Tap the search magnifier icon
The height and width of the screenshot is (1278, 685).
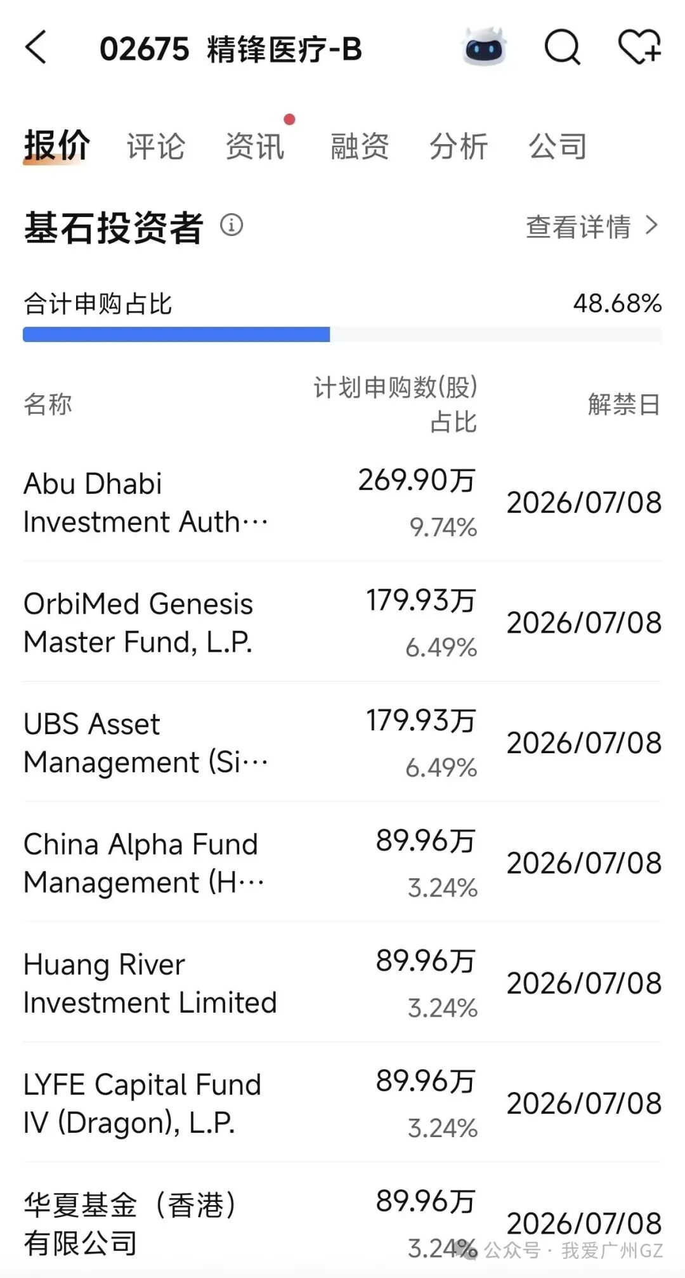coord(563,48)
